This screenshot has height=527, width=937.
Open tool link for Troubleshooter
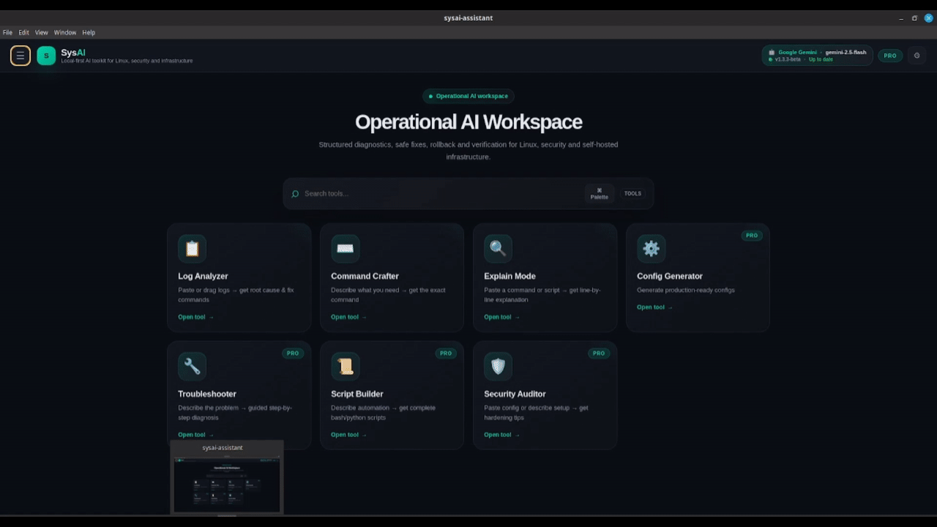[195, 435]
